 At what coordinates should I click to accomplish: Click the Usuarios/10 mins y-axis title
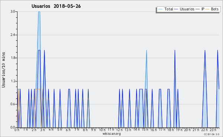[3, 70]
